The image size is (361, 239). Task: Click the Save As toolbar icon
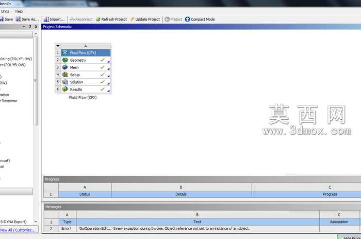pos(18,19)
